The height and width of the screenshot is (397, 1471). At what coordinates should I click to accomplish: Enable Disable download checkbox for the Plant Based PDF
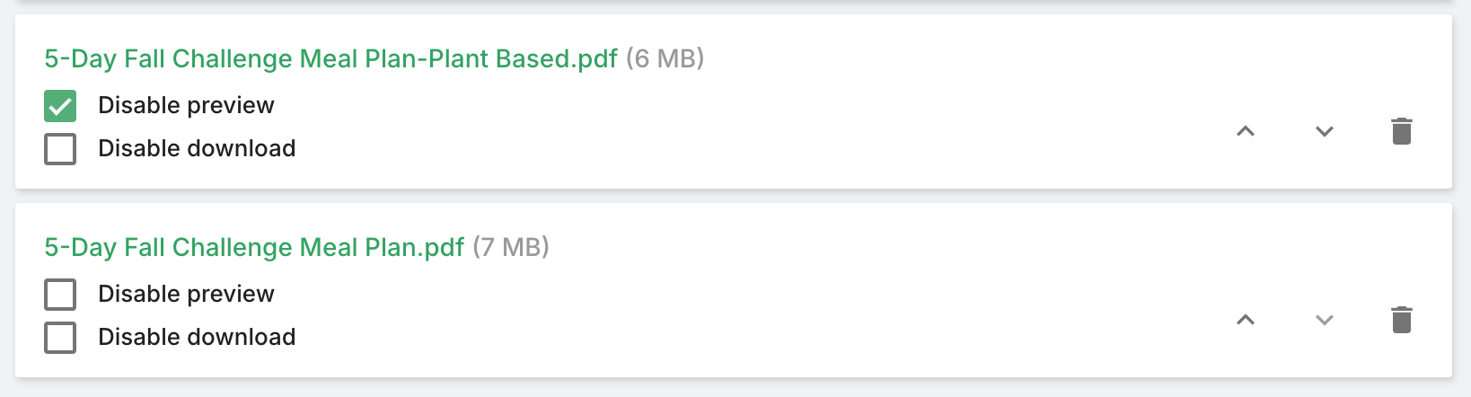coord(60,149)
